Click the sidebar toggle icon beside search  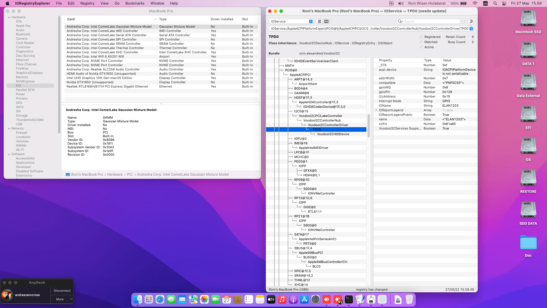(x=471, y=21)
